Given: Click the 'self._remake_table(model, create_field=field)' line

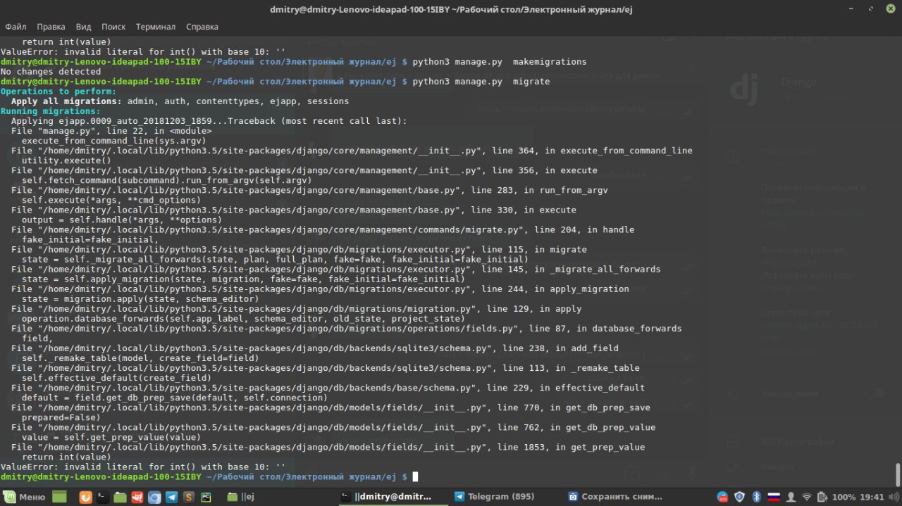Looking at the screenshot, I should pos(140,358).
